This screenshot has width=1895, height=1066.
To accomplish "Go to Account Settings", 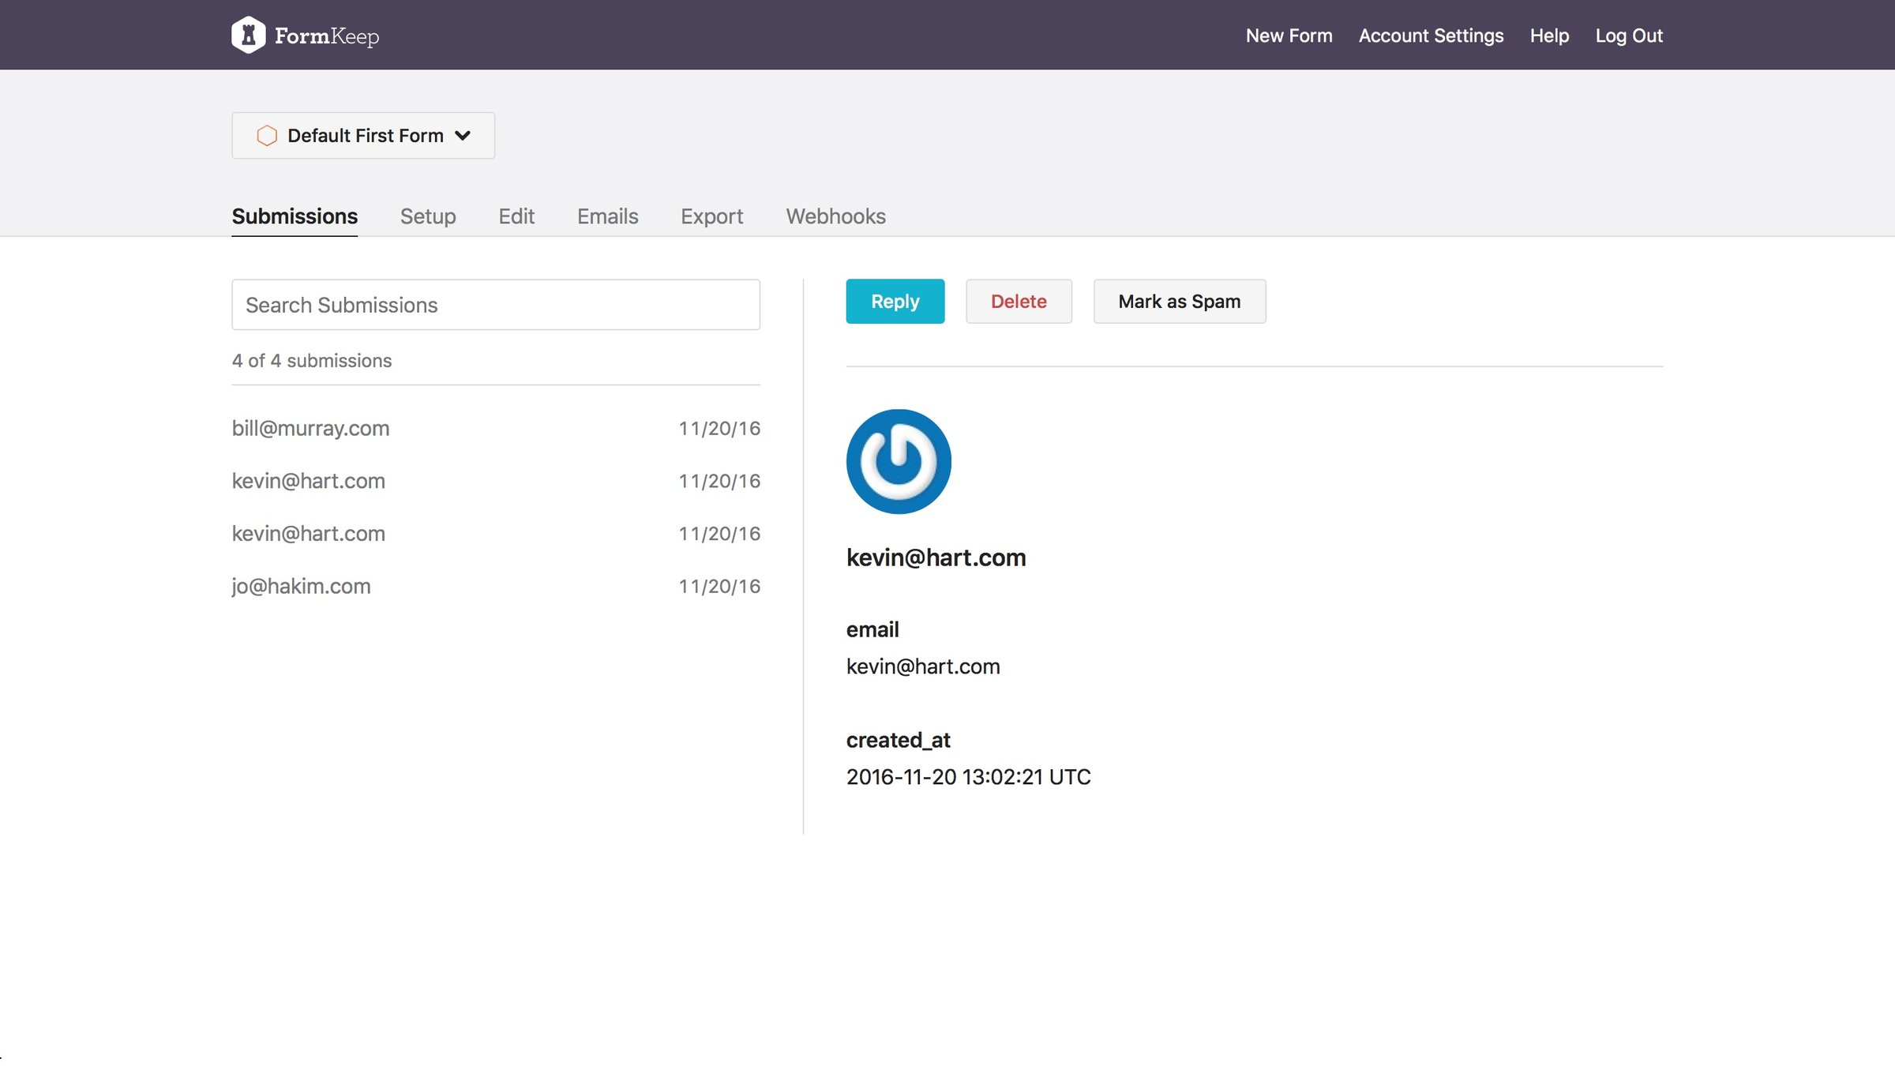I will pyautogui.click(x=1431, y=36).
